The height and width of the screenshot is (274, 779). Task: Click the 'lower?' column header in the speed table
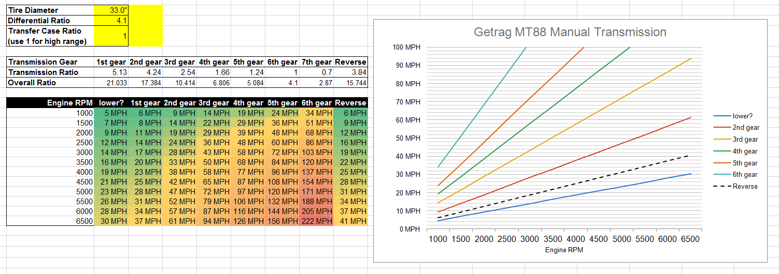(111, 103)
